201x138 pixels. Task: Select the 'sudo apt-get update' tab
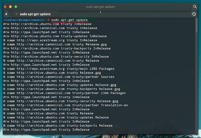tap(35, 14)
